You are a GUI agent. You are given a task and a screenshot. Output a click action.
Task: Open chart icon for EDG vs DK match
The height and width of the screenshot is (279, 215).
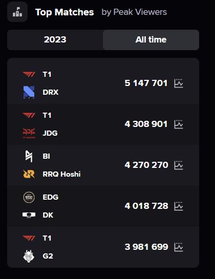179,206
